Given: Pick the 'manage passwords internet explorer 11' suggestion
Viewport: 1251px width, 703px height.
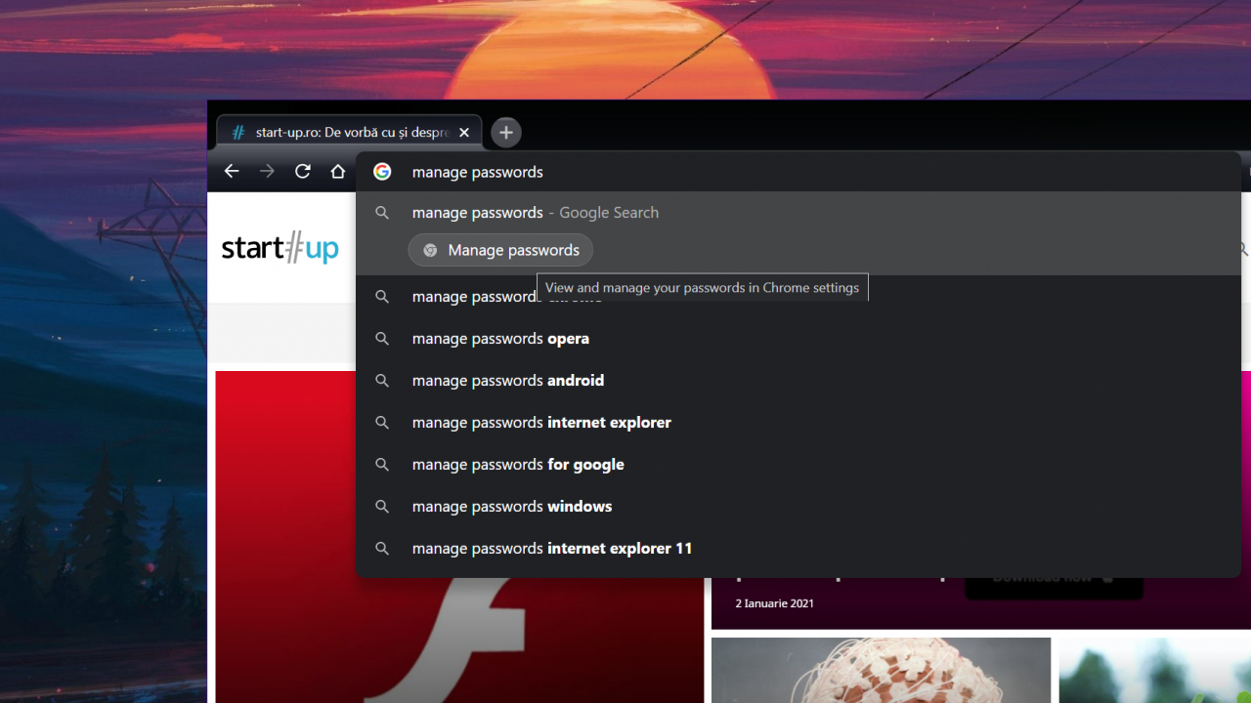Looking at the screenshot, I should point(551,548).
